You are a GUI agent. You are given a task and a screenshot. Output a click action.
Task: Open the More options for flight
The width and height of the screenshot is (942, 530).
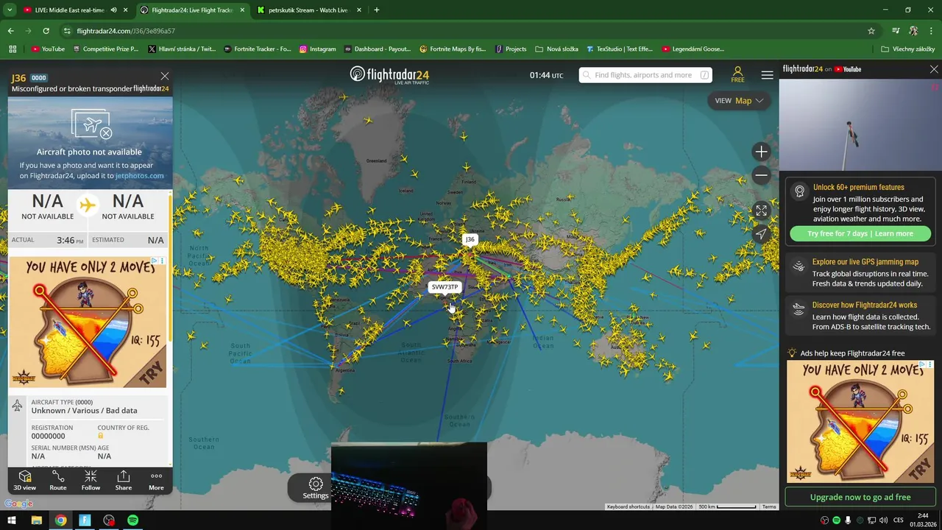tap(156, 480)
